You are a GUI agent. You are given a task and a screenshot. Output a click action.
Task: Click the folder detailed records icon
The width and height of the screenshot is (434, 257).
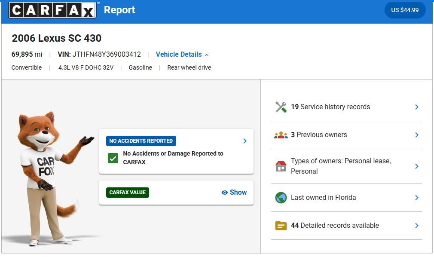281,226
